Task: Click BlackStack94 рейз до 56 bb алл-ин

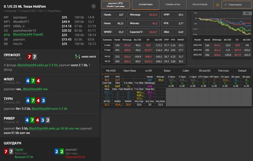Action: click(54, 129)
